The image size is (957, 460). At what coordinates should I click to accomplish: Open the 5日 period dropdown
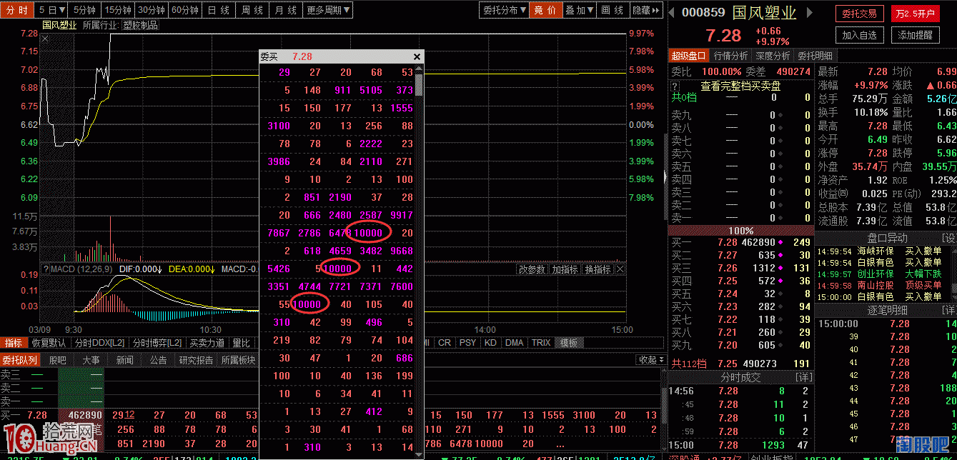[x=53, y=10]
